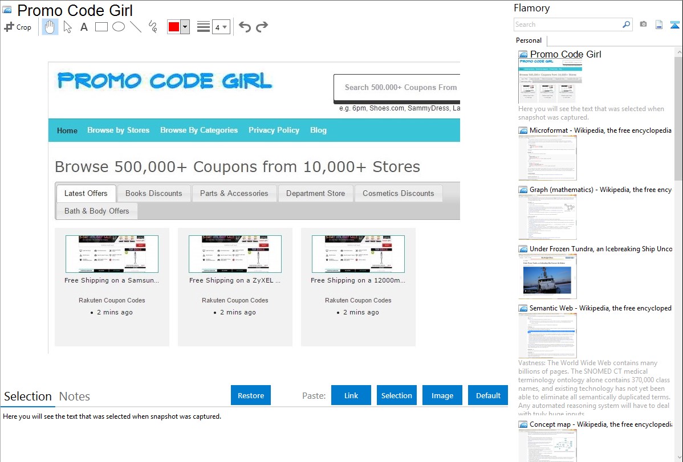Click the Books Discounts tab in the snapshot
This screenshot has width=683, height=462.
pos(154,193)
